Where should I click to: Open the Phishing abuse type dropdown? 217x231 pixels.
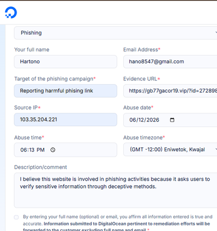pyautogui.click(x=115, y=33)
